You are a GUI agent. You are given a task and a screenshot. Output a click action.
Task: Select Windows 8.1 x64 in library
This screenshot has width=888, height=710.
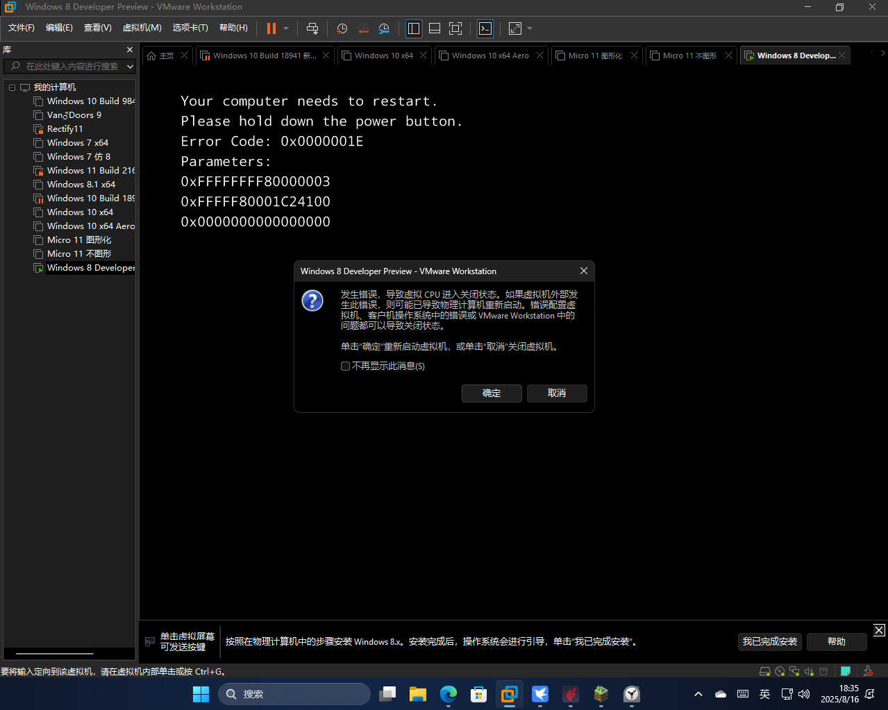74,185
